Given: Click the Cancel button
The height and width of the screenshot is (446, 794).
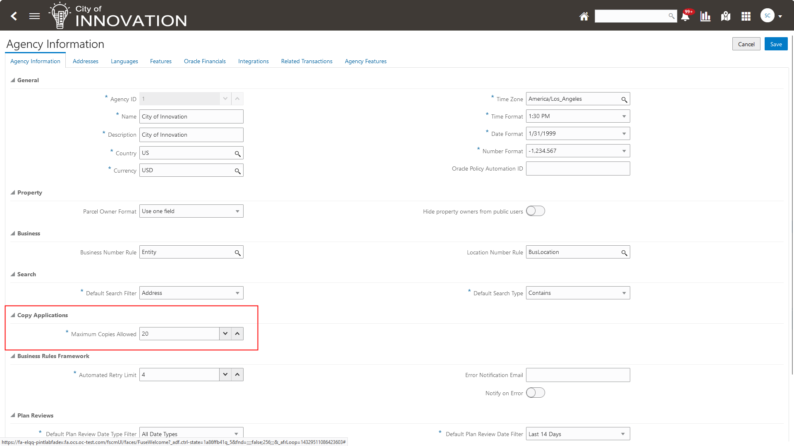Looking at the screenshot, I should coord(746,44).
